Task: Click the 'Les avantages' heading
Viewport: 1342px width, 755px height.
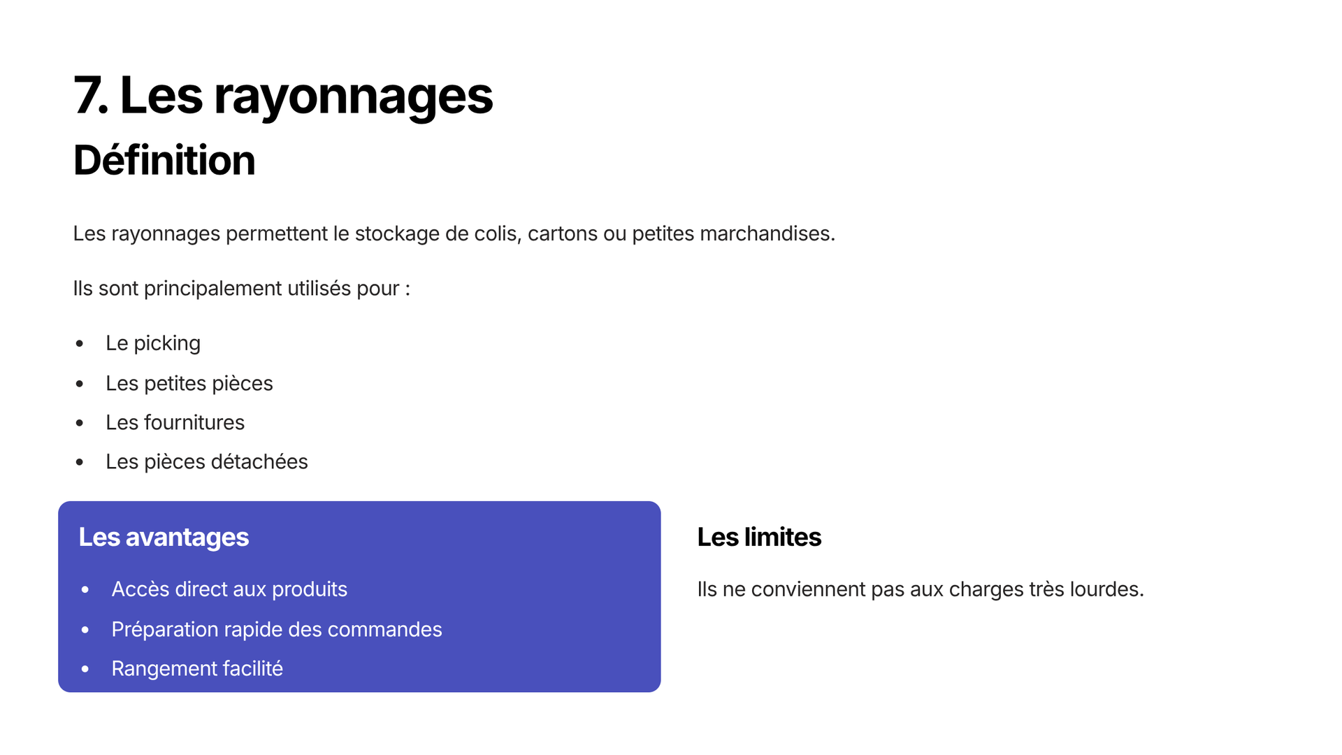Action: 164,537
